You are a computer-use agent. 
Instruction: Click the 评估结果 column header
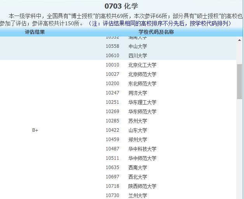(35, 32)
